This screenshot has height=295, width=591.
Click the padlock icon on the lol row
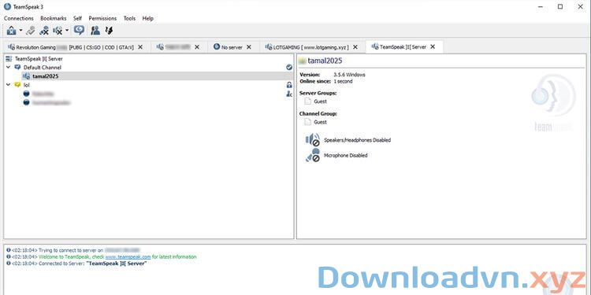coord(289,85)
